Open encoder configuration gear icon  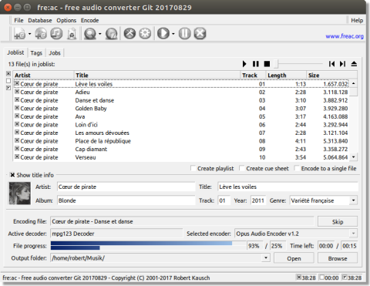click(x=145, y=34)
